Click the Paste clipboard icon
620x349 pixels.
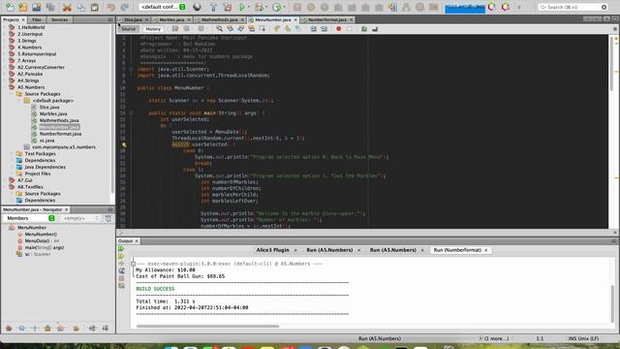95,7
